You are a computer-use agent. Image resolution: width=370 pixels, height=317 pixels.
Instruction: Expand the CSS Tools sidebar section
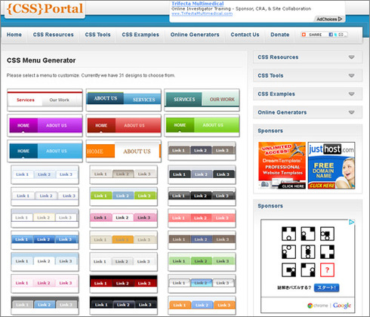[x=307, y=75]
